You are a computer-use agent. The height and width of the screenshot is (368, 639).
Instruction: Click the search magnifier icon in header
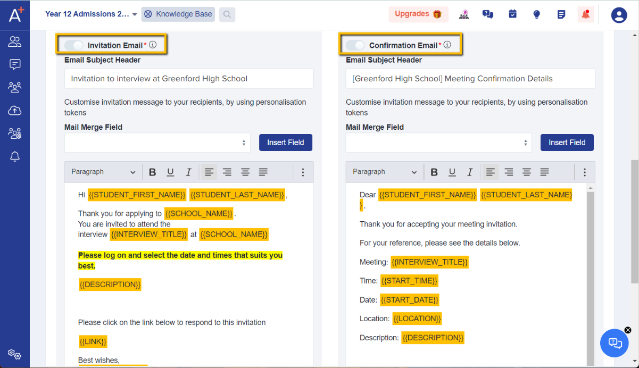tap(227, 14)
